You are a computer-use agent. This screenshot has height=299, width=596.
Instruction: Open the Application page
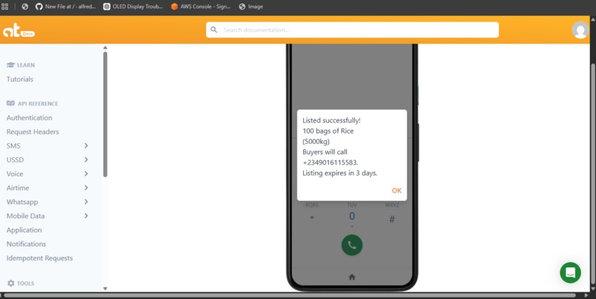pyautogui.click(x=24, y=230)
